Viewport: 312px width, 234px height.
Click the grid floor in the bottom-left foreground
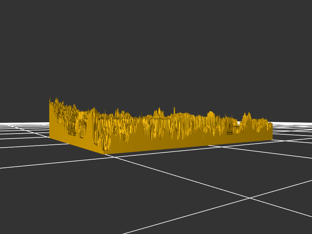[x=47, y=195]
